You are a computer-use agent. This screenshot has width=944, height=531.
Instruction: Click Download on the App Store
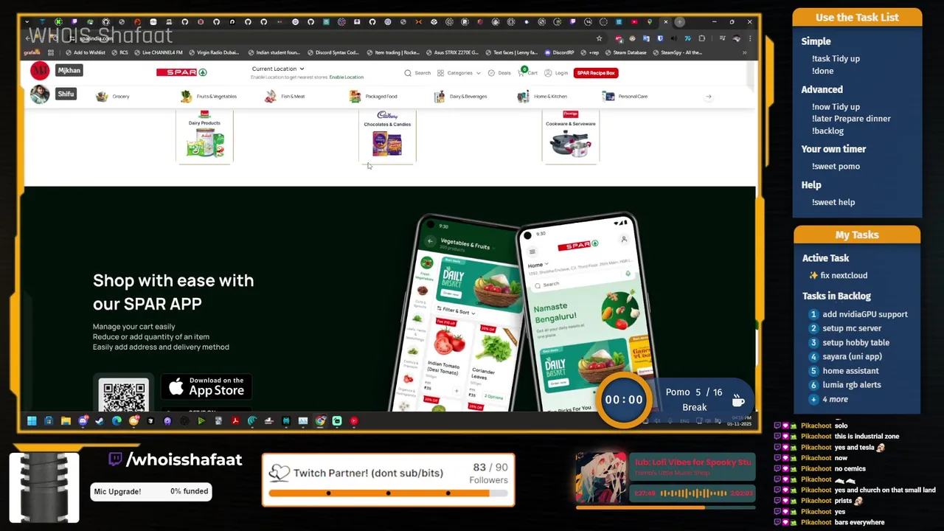pos(206,386)
